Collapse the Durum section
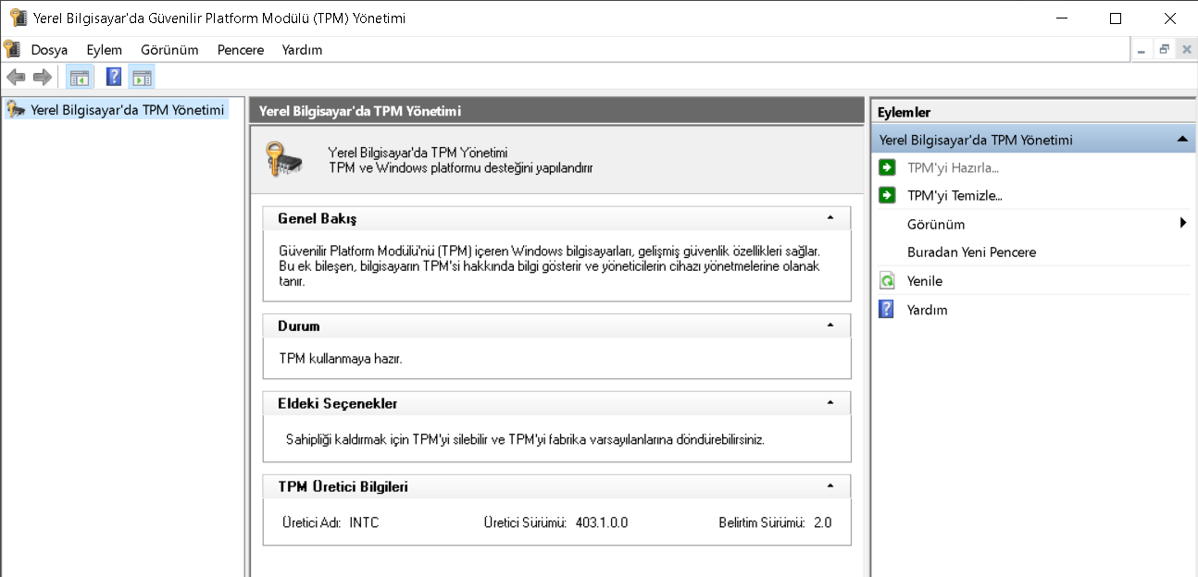Image resolution: width=1198 pixels, height=577 pixels. click(830, 325)
